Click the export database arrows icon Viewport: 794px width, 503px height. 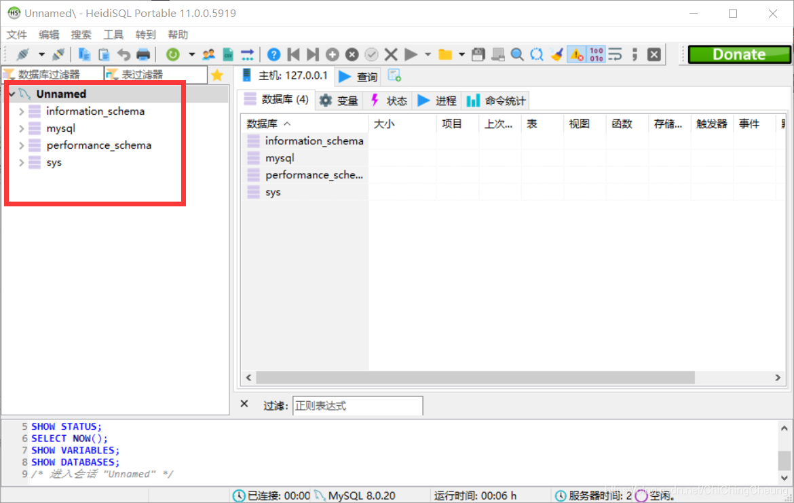247,54
